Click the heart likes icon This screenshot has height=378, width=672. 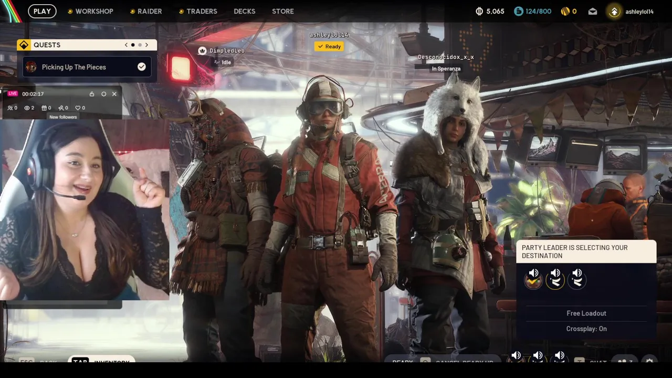(x=78, y=108)
